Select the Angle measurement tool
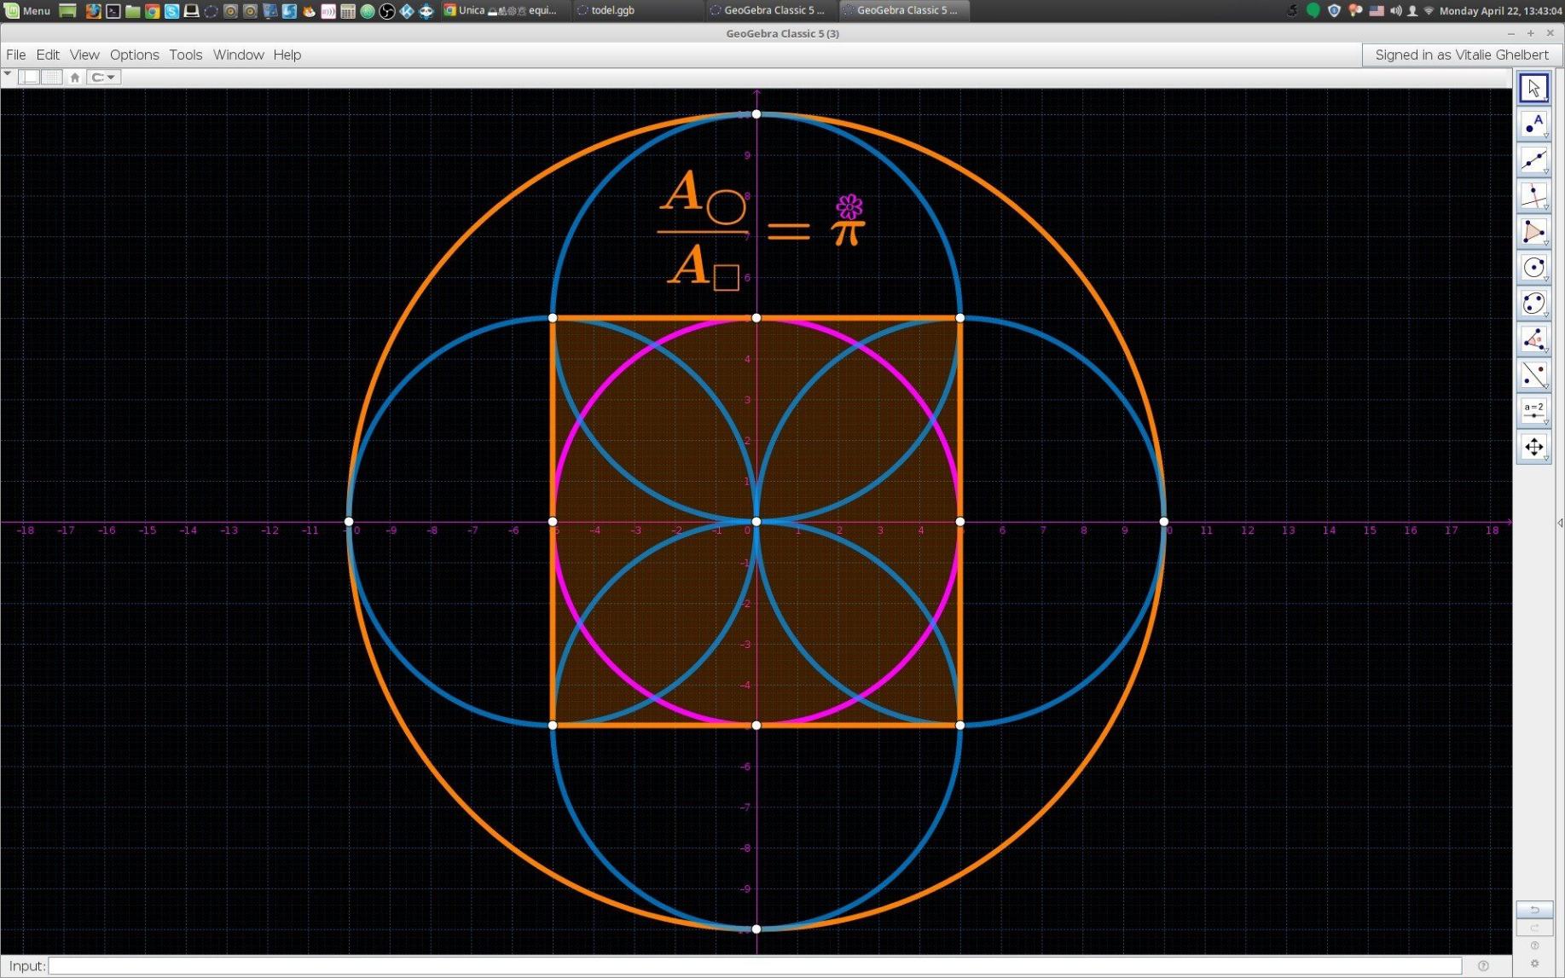 pyautogui.click(x=1533, y=339)
